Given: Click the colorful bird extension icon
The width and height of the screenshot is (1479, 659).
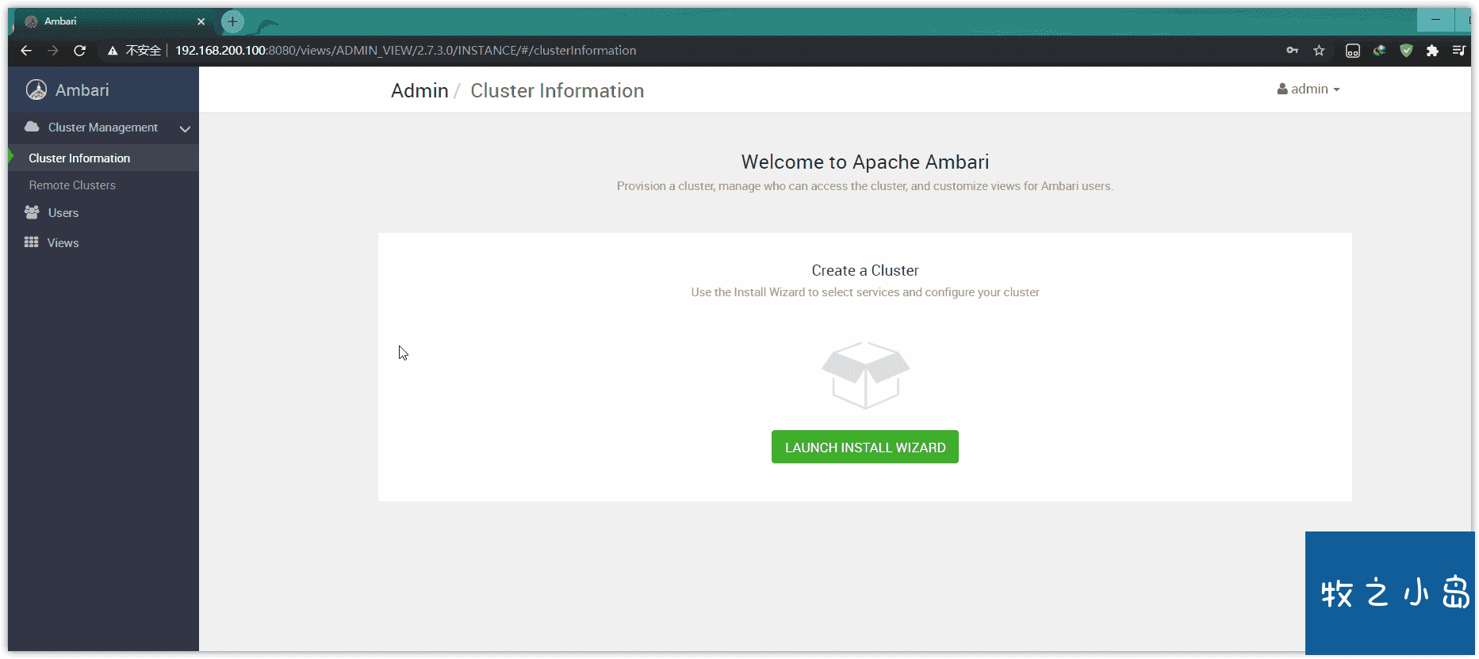Looking at the screenshot, I should 1380,51.
